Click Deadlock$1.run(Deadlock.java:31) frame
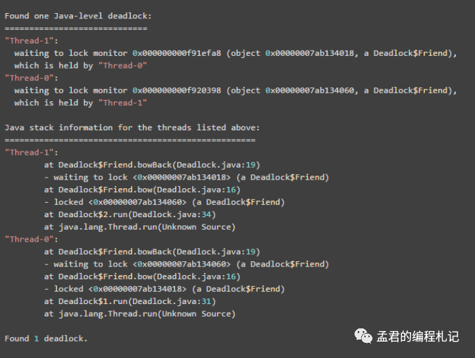 (x=130, y=301)
